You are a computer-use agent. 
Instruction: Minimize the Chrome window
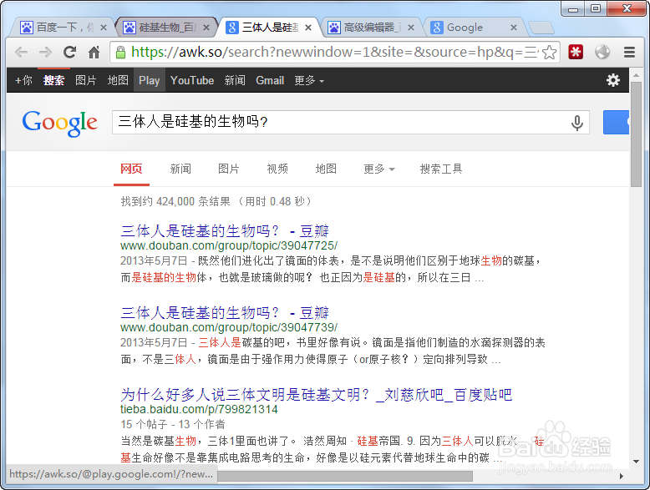[x=573, y=8]
